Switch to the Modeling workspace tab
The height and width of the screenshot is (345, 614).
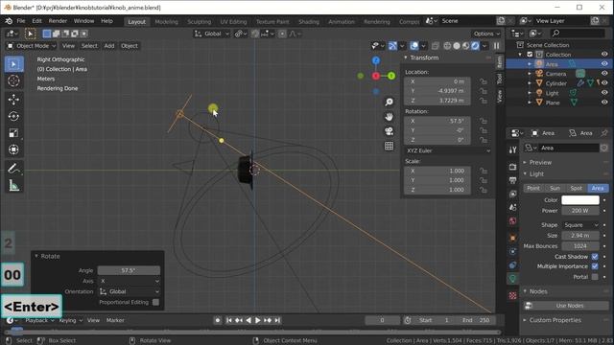pyautogui.click(x=166, y=22)
